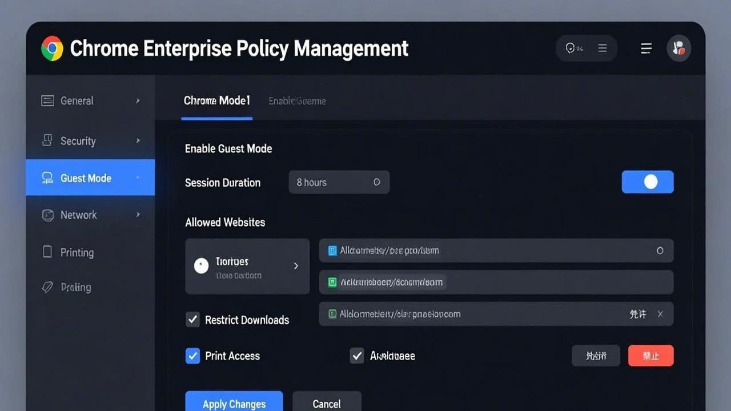731x411 pixels.
Task: Open the user avatar in the header
Action: coord(679,49)
